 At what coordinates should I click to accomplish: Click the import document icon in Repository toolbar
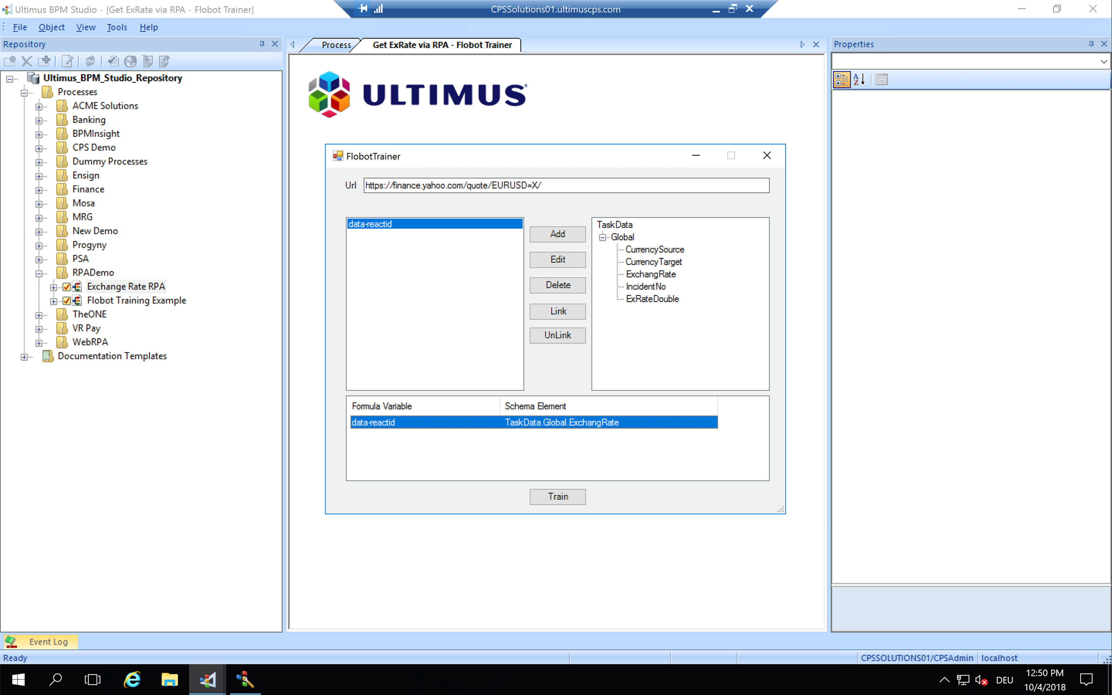147,61
